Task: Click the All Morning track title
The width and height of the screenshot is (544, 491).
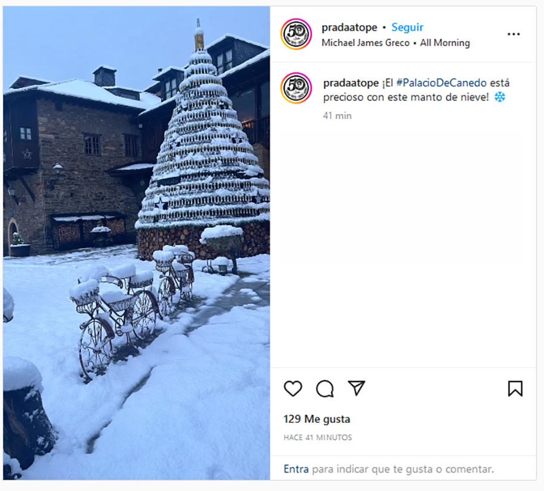Action: tap(445, 43)
